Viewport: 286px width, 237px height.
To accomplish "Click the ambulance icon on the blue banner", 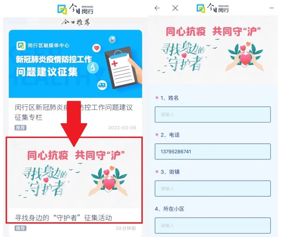I will pos(102,85).
